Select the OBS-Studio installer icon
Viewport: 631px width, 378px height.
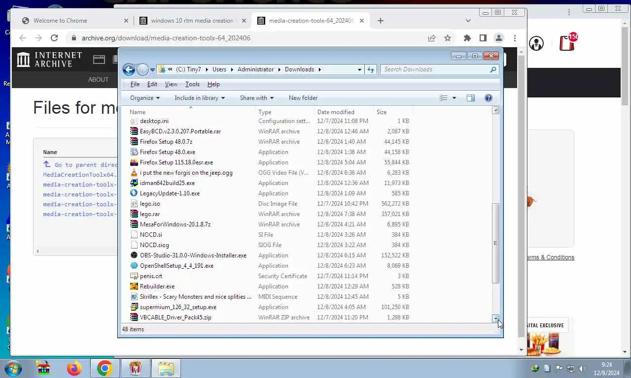[134, 255]
